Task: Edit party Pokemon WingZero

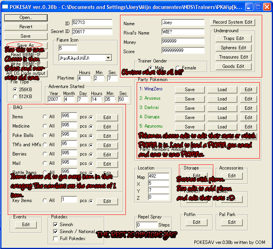Action: [x=248, y=90]
